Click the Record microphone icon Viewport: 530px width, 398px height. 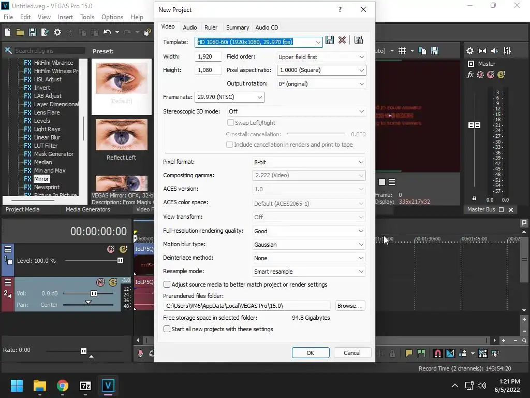[140, 353]
